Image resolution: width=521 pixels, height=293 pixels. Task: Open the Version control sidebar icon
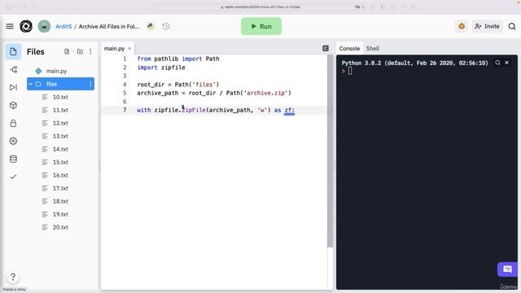point(13,70)
